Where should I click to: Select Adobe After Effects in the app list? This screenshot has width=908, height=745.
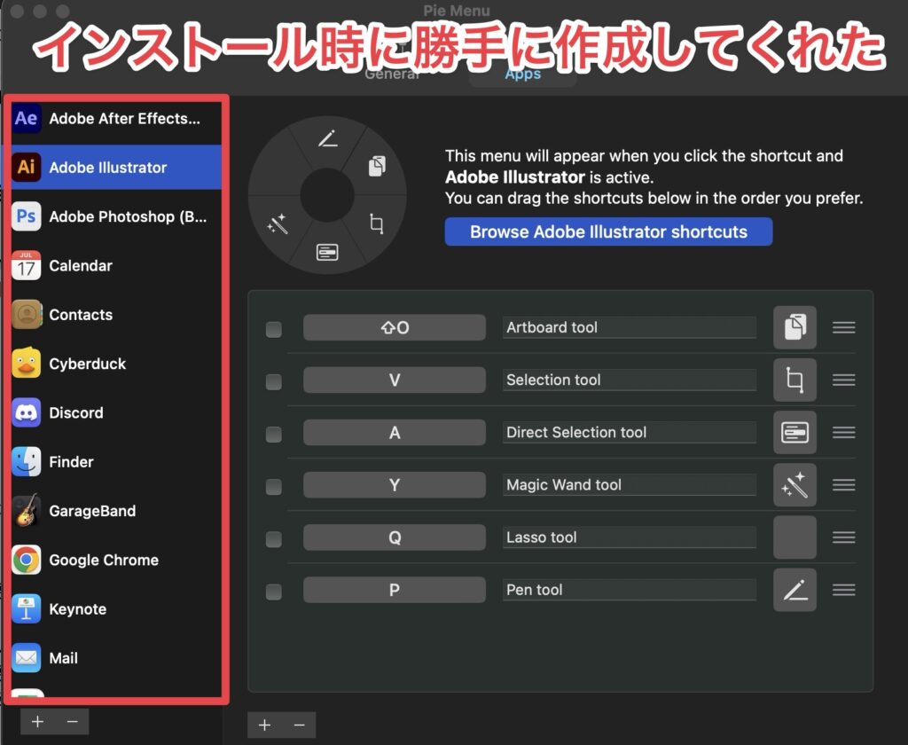116,119
